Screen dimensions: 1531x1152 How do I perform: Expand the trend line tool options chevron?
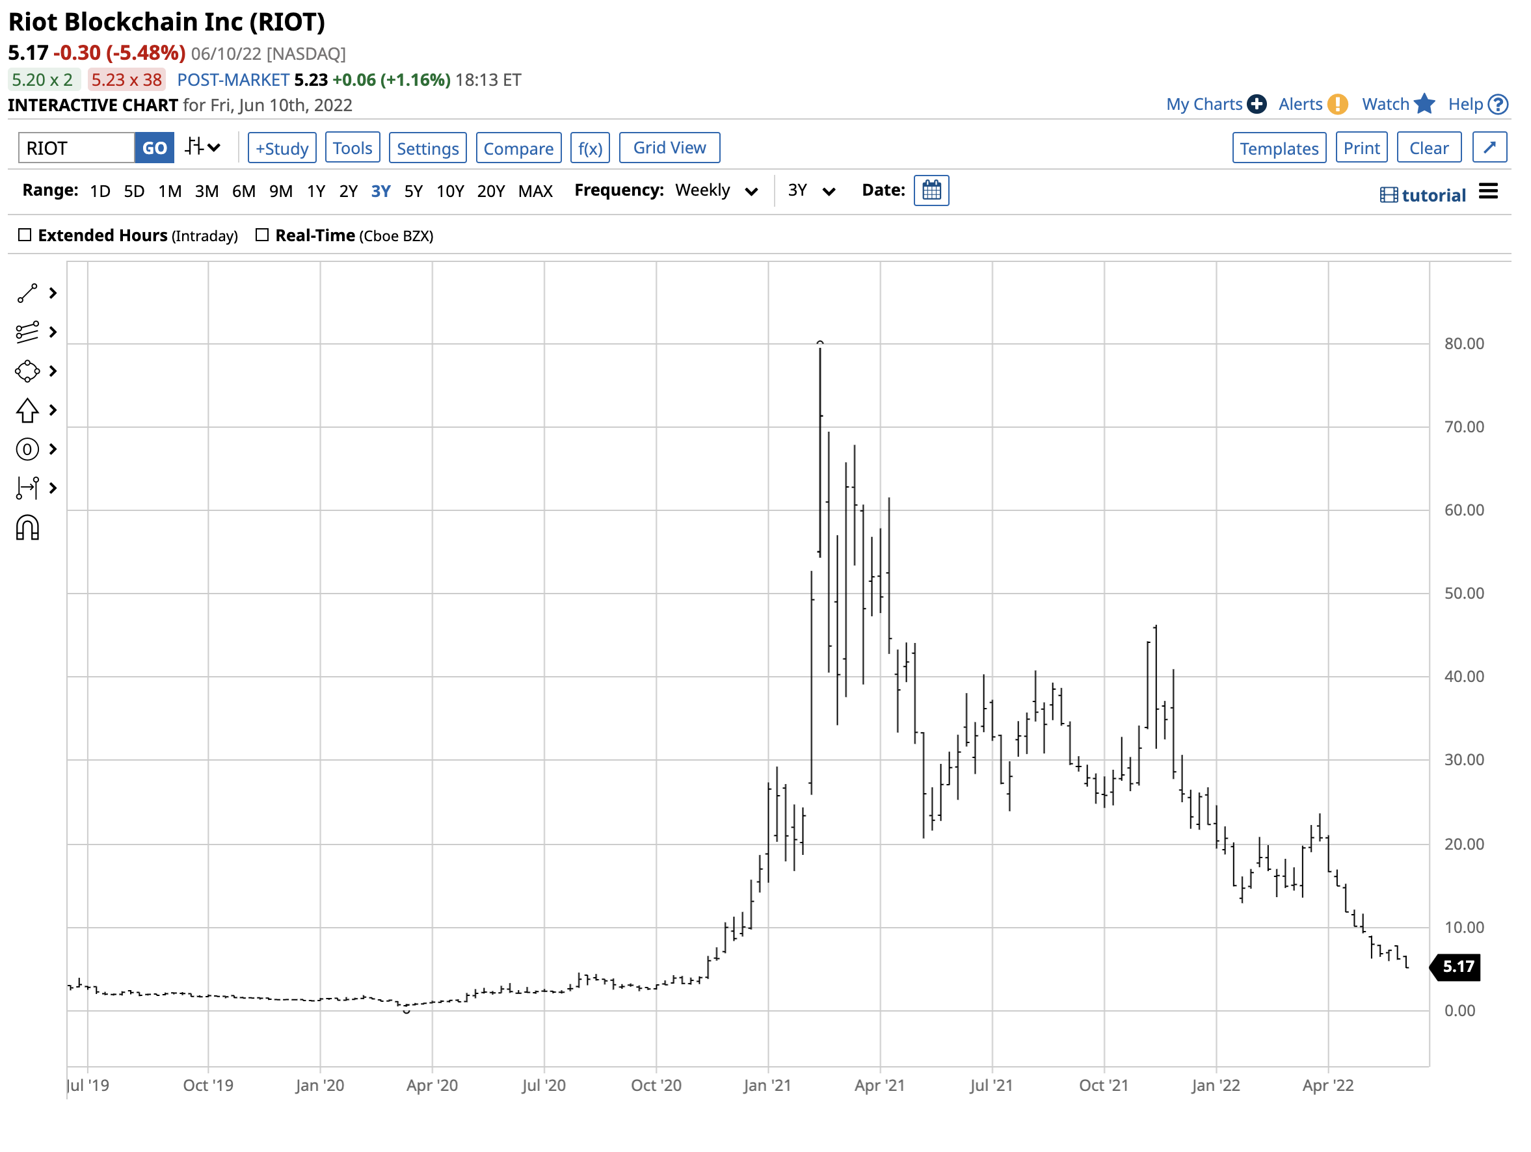click(53, 293)
